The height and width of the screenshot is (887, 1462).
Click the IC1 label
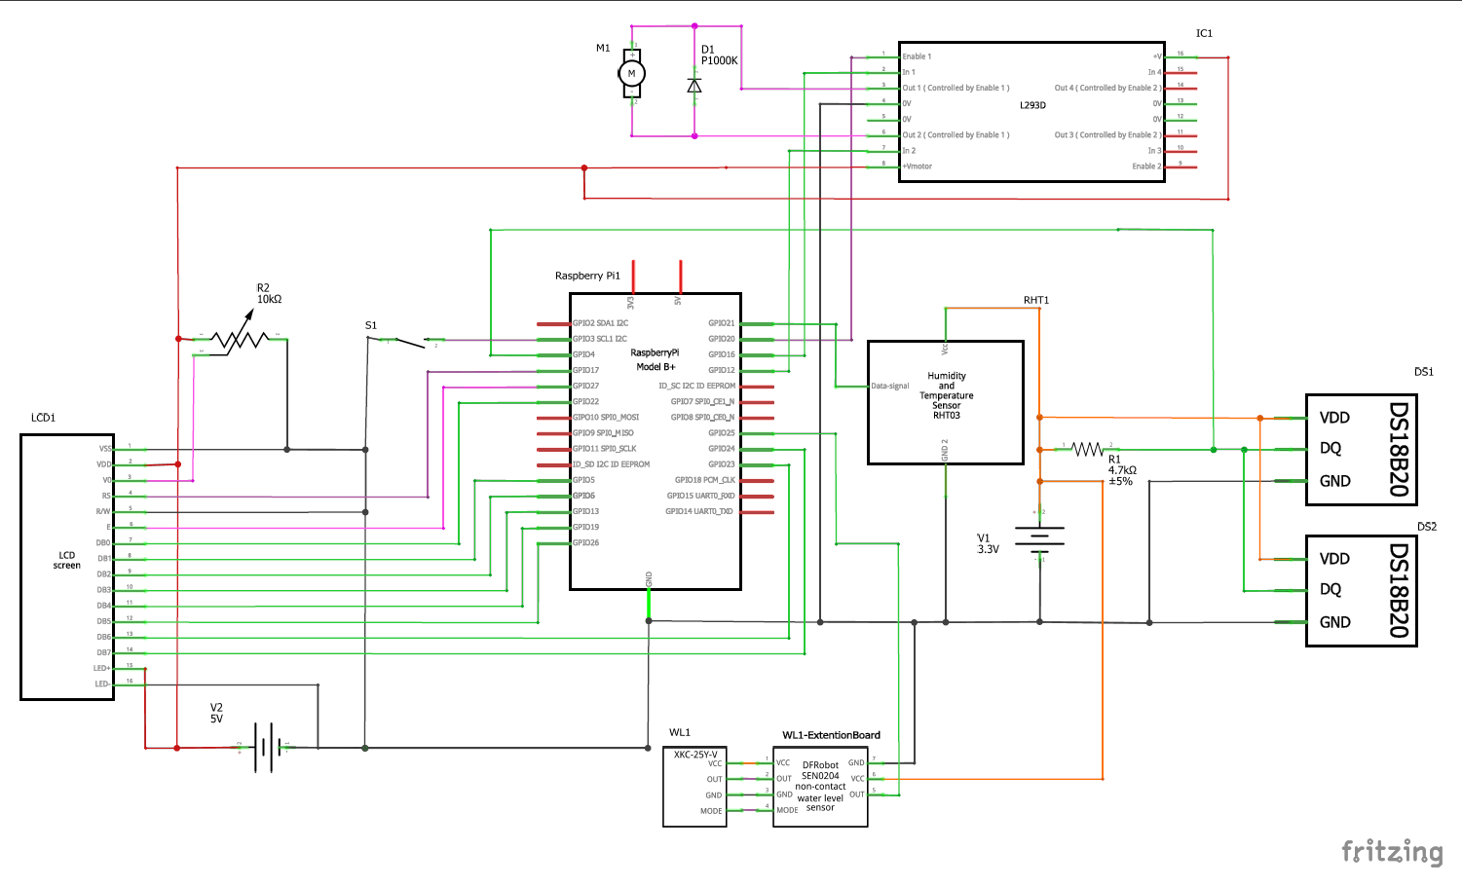click(1204, 33)
